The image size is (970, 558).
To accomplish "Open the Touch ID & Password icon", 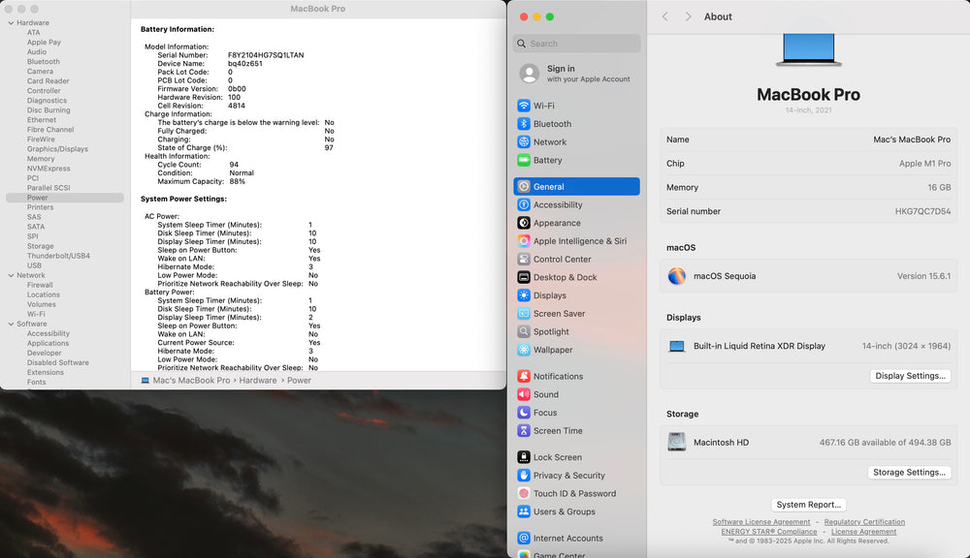I will (524, 493).
